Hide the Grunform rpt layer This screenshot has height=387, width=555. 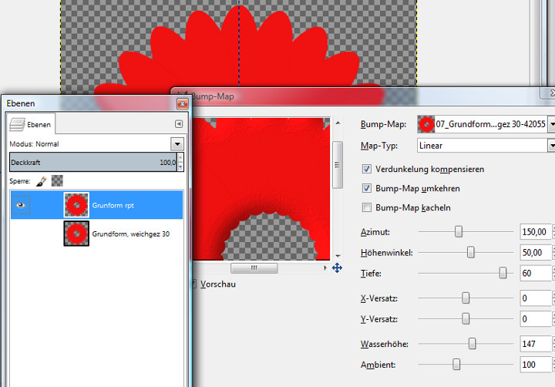coord(21,206)
